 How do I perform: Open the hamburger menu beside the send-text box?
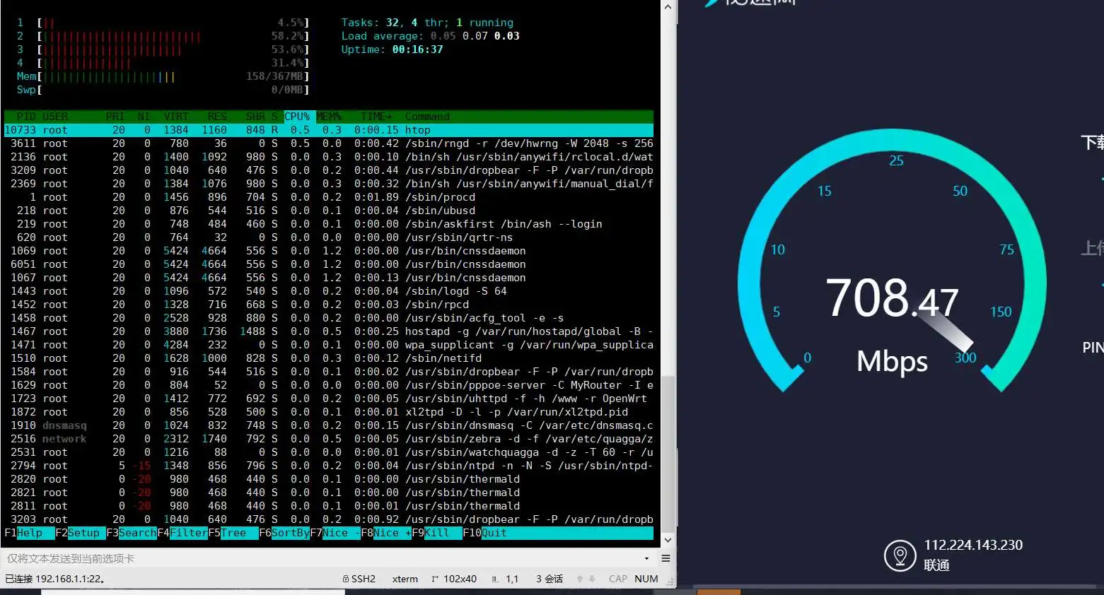point(666,558)
